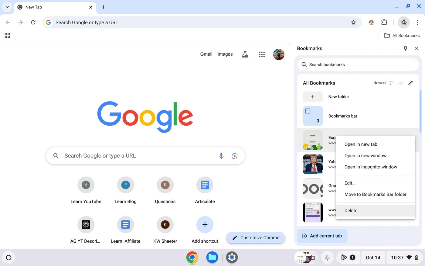Click Search bookmarks field
Image resolution: width=425 pixels, height=266 pixels.
click(358, 64)
